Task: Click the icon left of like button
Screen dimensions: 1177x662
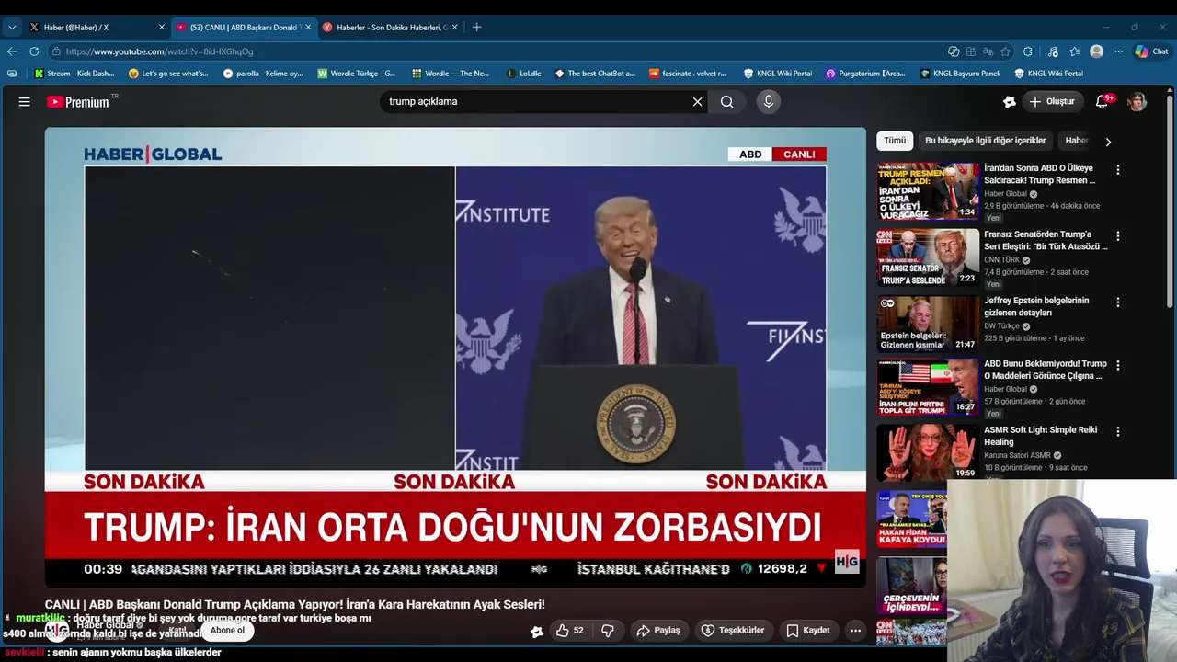Action: [x=537, y=631]
